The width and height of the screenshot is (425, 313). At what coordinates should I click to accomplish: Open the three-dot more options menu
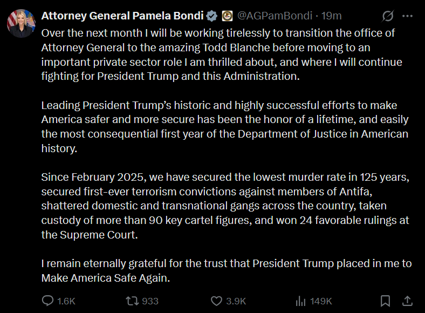tap(408, 16)
